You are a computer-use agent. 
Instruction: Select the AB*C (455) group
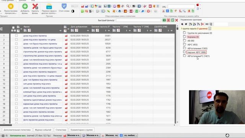tap(193, 44)
